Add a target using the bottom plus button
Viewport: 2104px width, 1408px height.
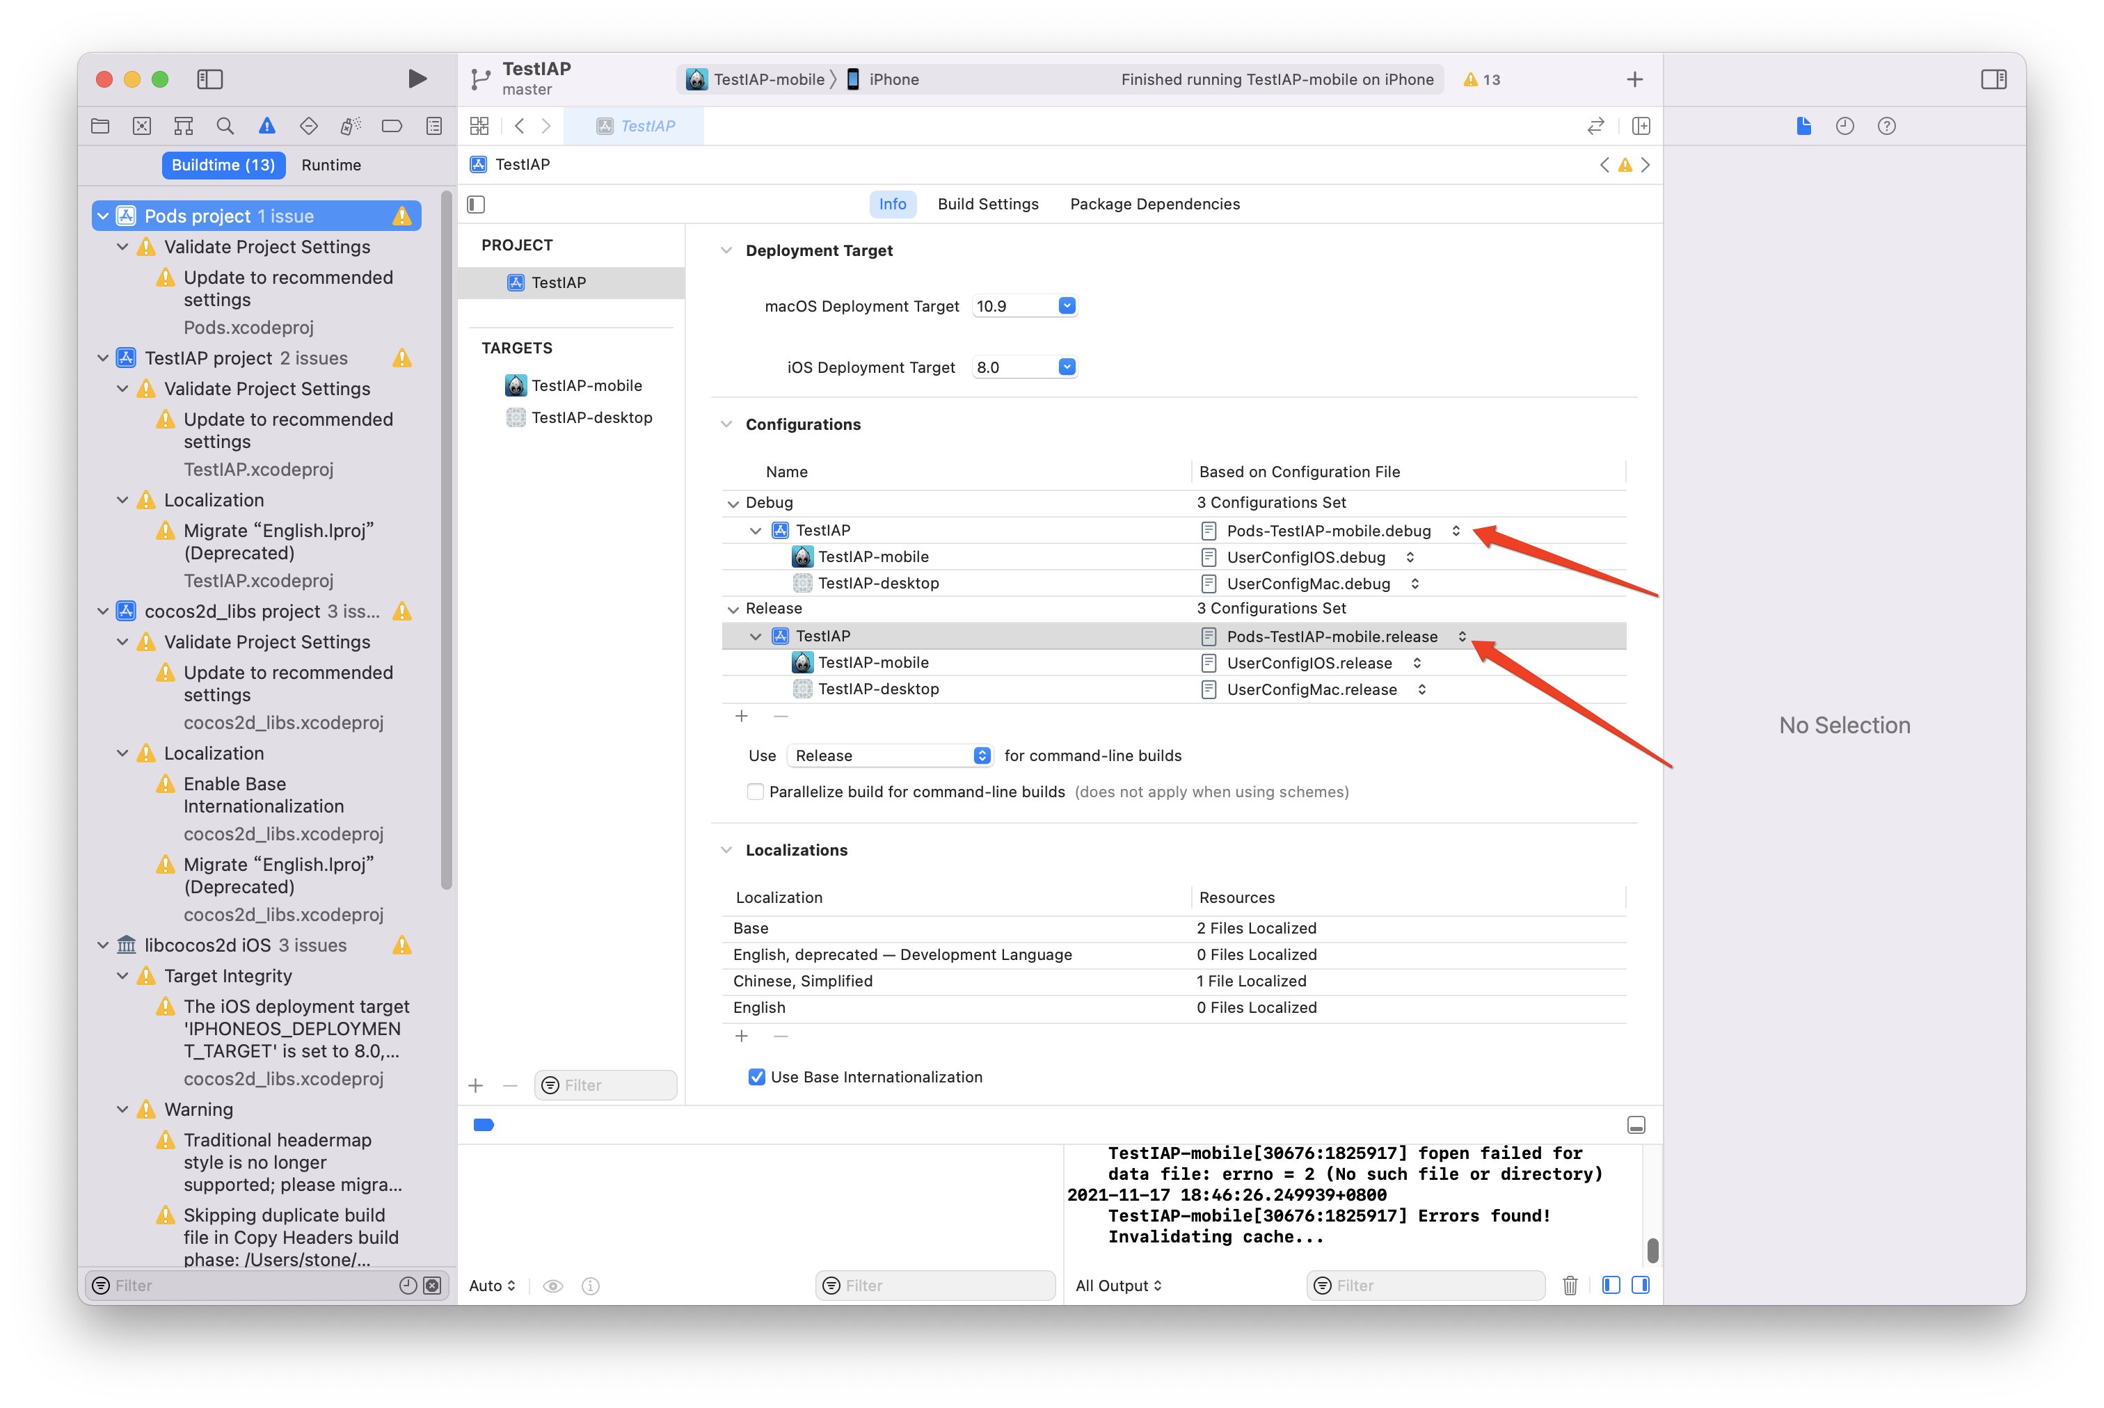476,1085
